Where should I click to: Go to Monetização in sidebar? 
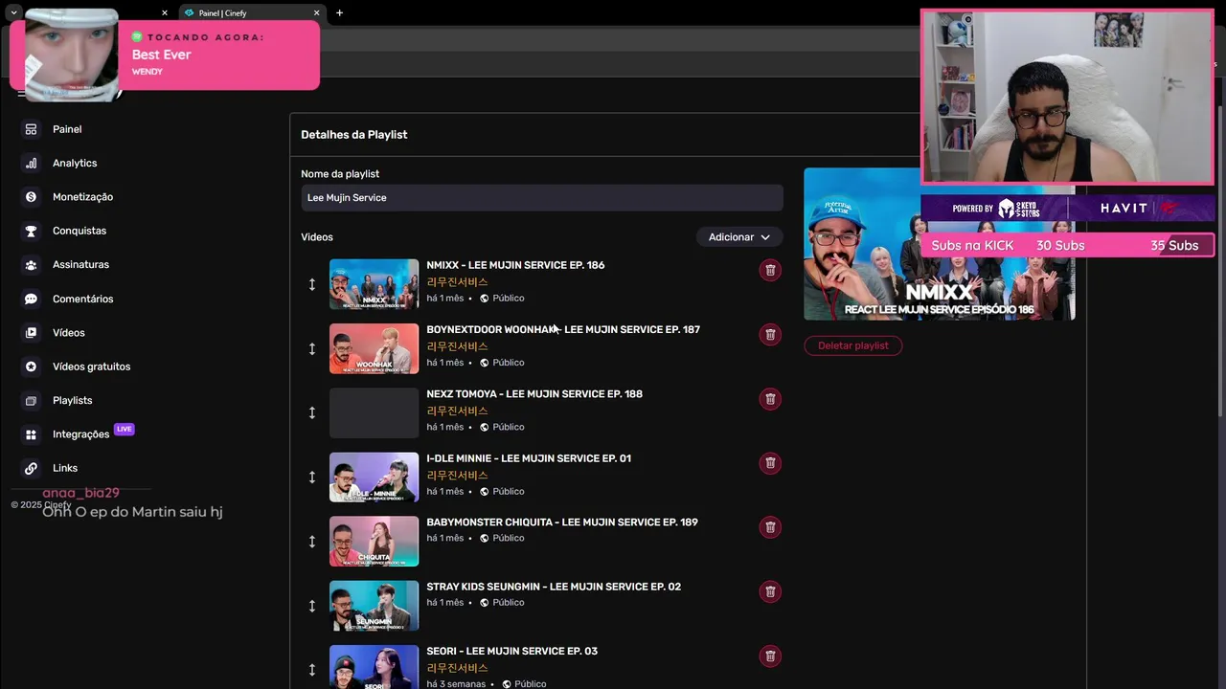coord(82,197)
